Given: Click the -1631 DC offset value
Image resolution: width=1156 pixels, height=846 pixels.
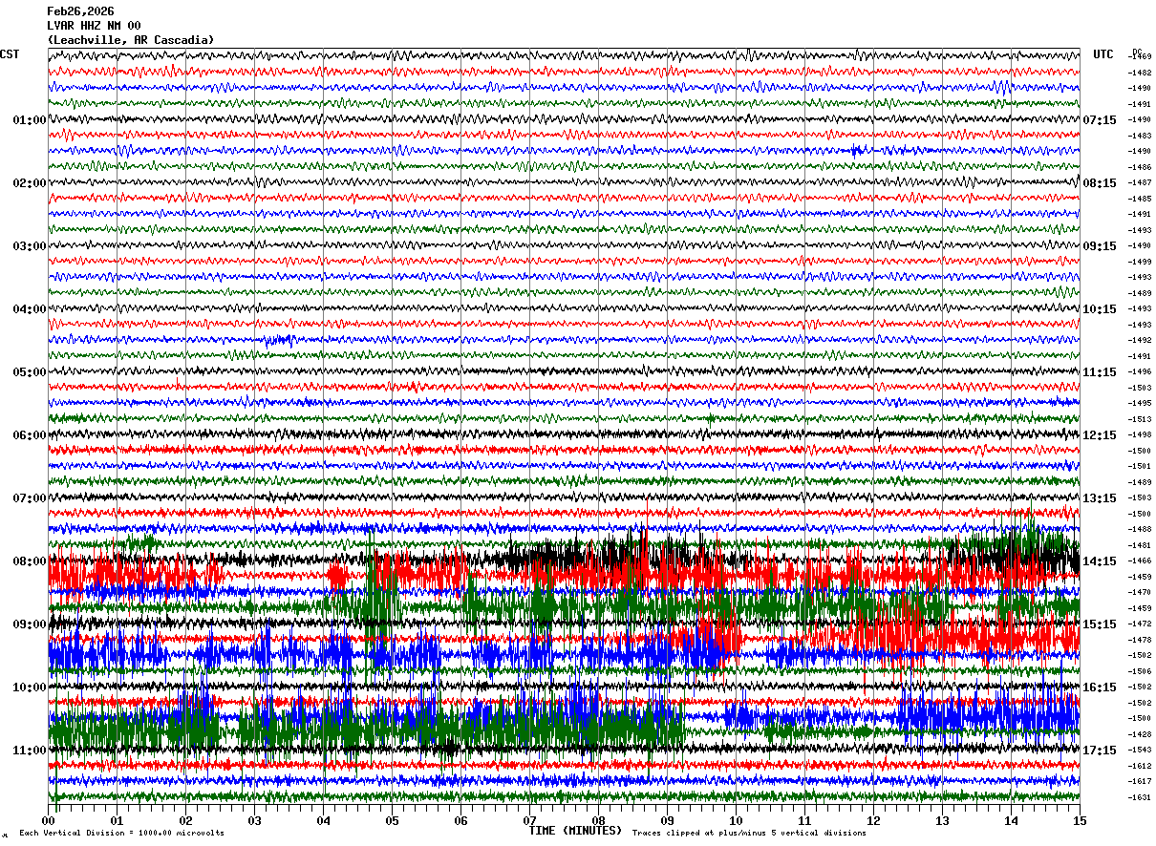Looking at the screenshot, I should [1140, 797].
